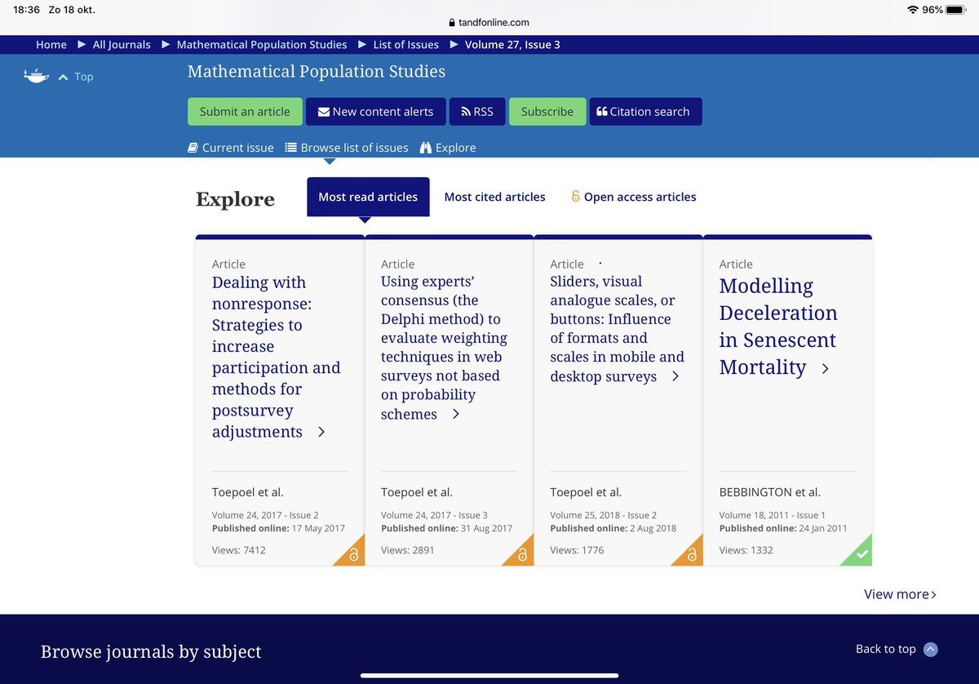
Task: Tap the Wi-Fi icon in status bar
Action: tap(912, 10)
